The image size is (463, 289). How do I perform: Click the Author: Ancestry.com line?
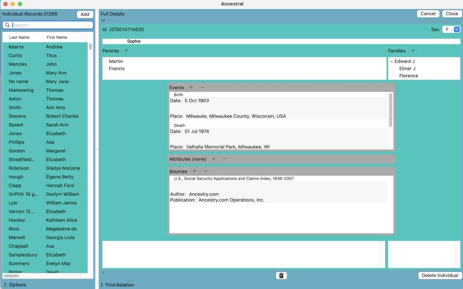coord(194,194)
